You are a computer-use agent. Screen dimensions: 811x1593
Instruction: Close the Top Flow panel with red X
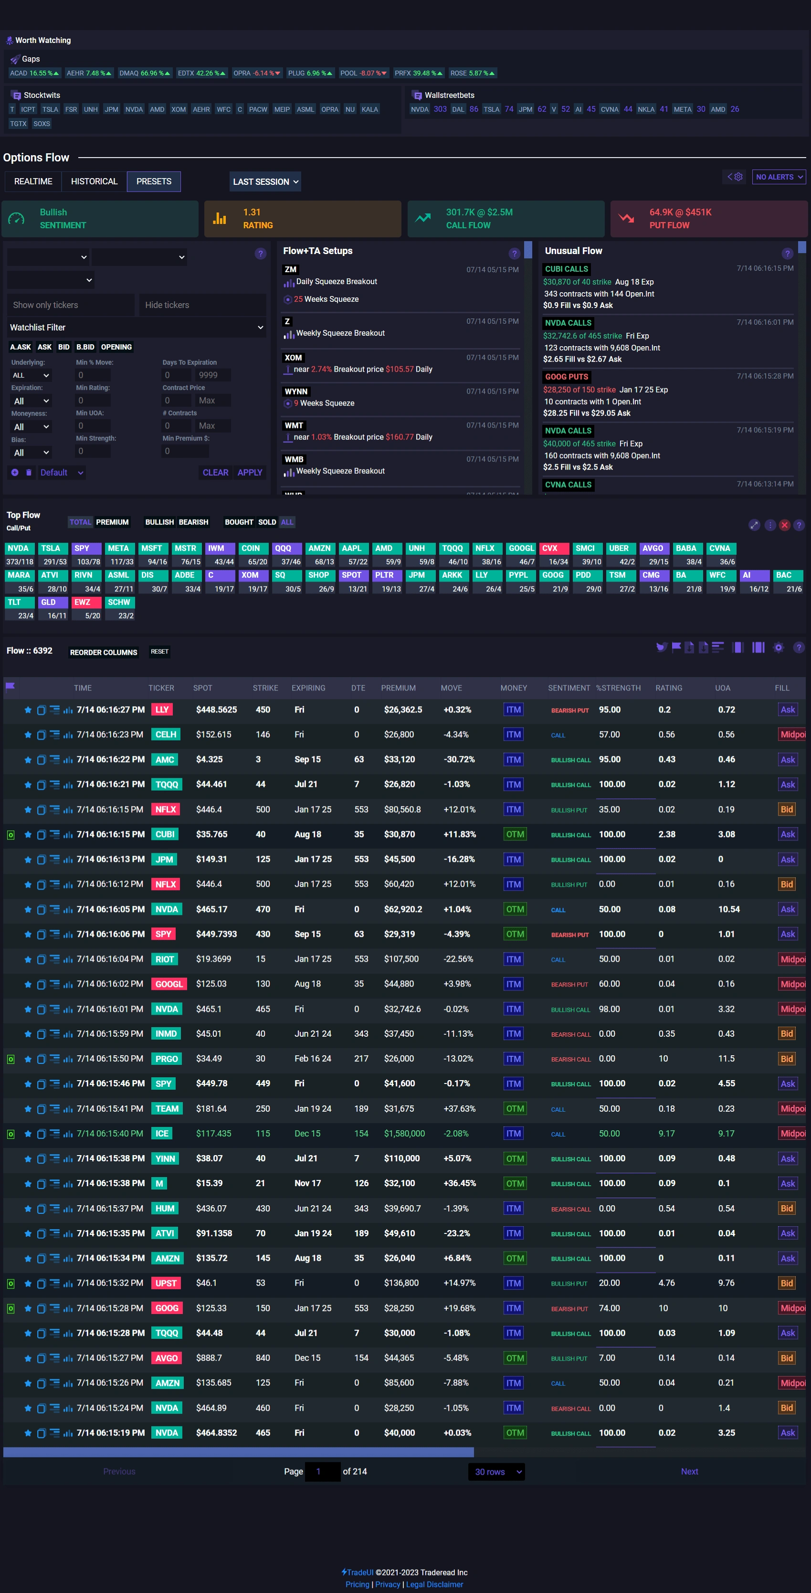click(784, 525)
